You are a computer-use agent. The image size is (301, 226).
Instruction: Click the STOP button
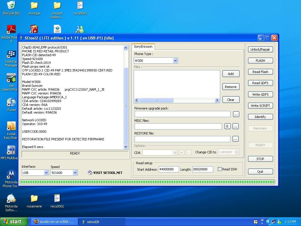260,159
